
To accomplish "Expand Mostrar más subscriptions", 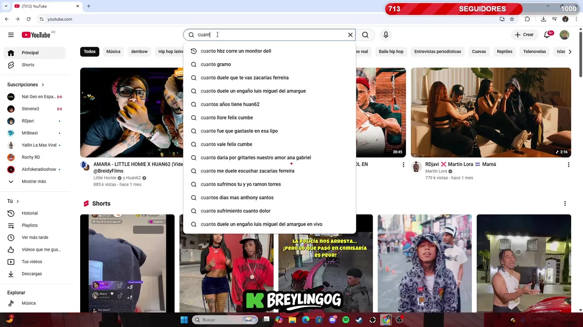I will (35, 182).
